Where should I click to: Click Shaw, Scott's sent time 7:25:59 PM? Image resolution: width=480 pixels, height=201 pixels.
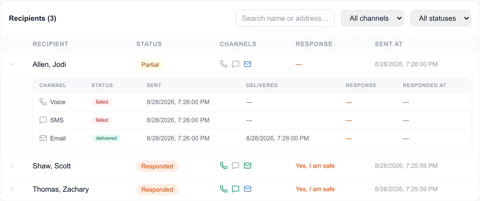click(x=406, y=166)
